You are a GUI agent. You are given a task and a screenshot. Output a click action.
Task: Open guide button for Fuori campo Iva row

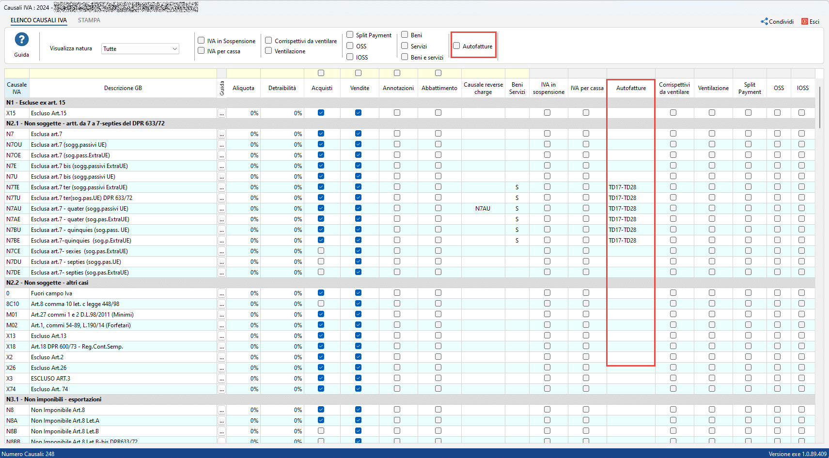(x=221, y=293)
